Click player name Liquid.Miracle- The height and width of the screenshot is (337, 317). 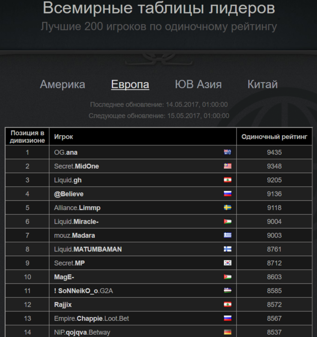[x=76, y=221]
